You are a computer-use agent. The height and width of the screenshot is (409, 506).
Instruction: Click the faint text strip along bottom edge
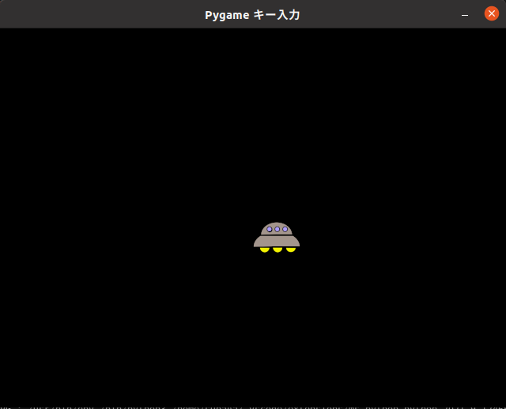coord(253,406)
